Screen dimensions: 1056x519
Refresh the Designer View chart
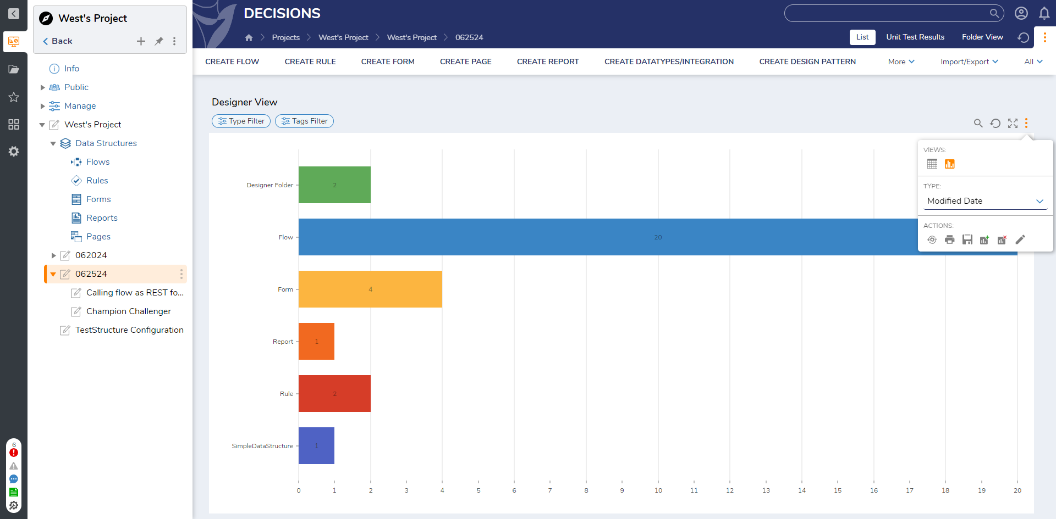(x=996, y=123)
